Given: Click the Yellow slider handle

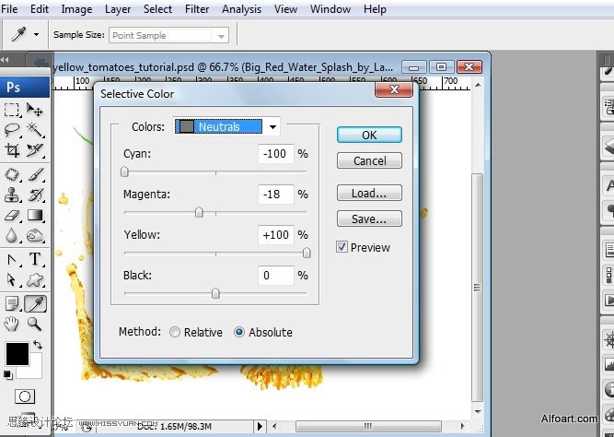Looking at the screenshot, I should point(307,253).
